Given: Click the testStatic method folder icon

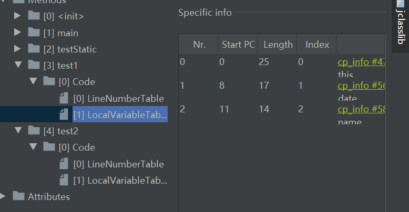Looking at the screenshot, I should (34, 49).
